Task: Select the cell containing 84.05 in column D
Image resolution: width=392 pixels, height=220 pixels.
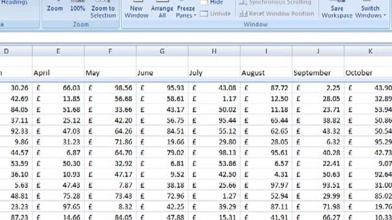Action: (x=16, y=109)
